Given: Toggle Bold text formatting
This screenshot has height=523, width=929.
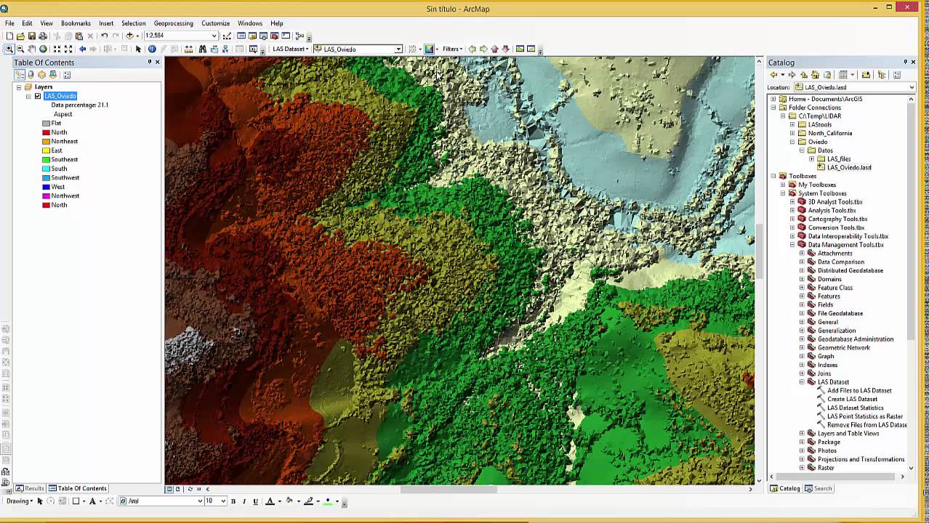Looking at the screenshot, I should [x=233, y=501].
